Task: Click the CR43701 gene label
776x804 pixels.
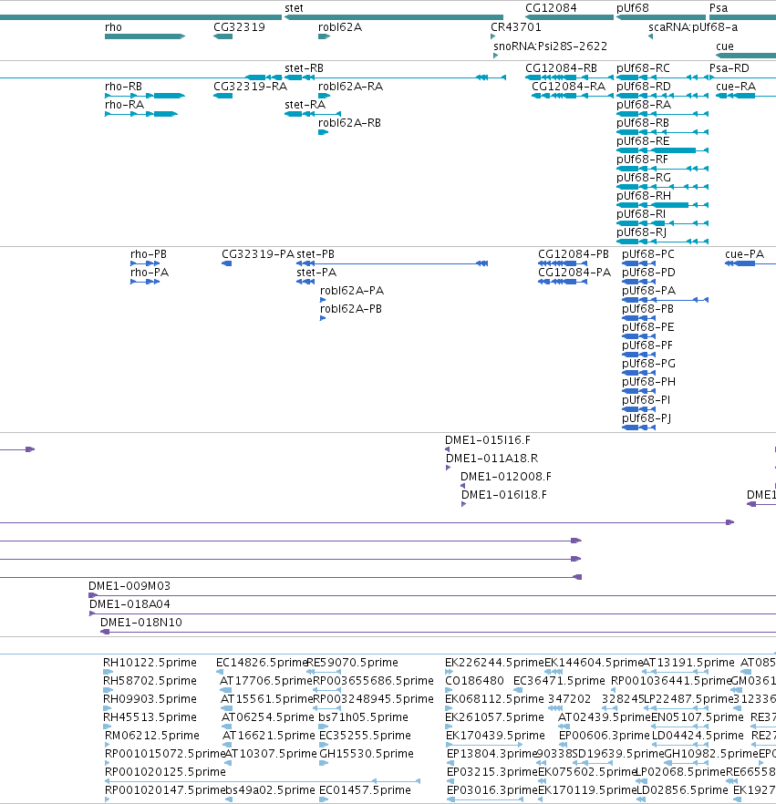Action: [x=516, y=27]
